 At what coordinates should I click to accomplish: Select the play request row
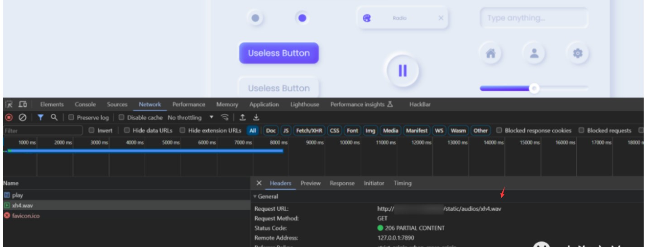click(126, 195)
